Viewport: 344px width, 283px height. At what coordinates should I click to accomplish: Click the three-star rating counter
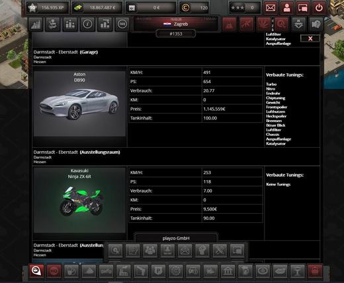(244, 8)
